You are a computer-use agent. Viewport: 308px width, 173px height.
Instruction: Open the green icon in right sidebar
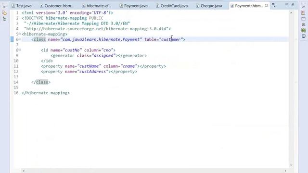pyautogui.click(x=304, y=30)
